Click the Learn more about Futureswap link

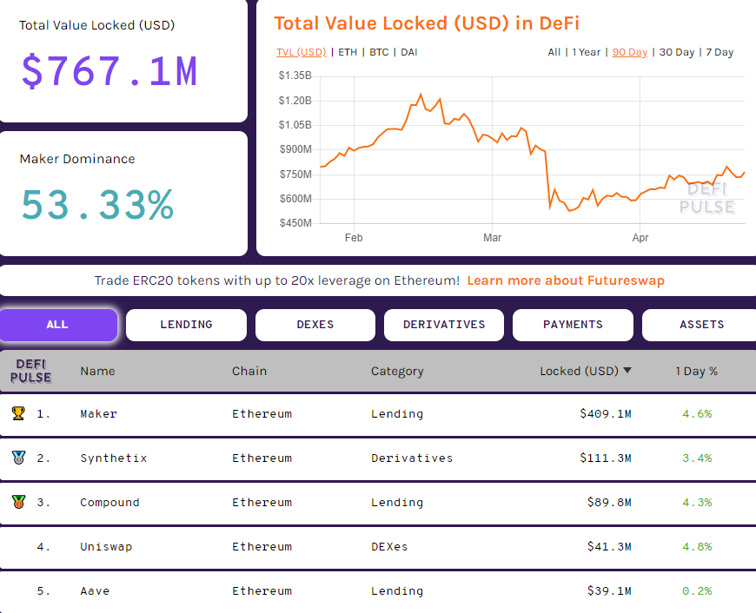566,280
